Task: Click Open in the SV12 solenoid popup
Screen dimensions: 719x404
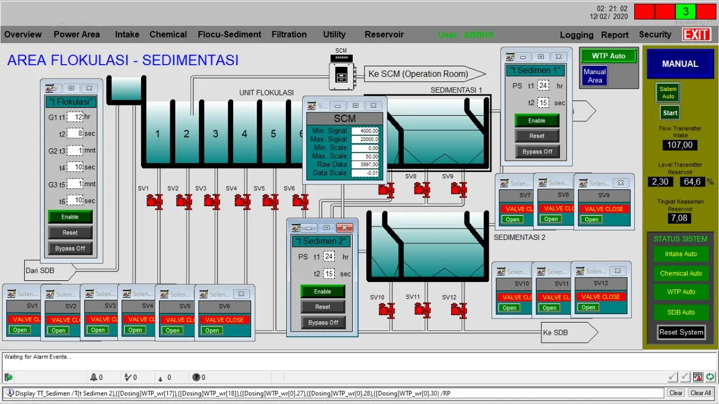Action: coord(588,307)
